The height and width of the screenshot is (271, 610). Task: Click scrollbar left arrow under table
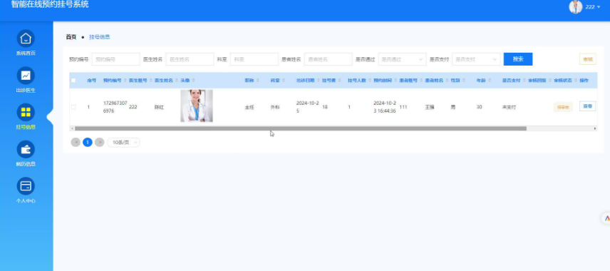coord(71,128)
